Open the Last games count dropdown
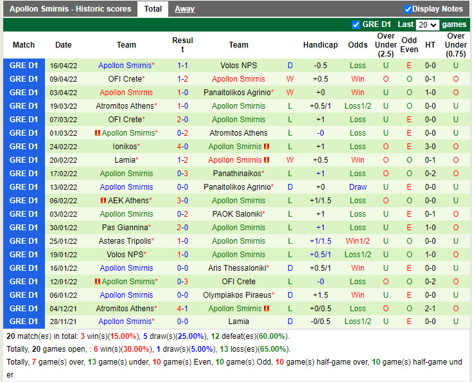Viewport: 472px width, 382px height. [427, 24]
